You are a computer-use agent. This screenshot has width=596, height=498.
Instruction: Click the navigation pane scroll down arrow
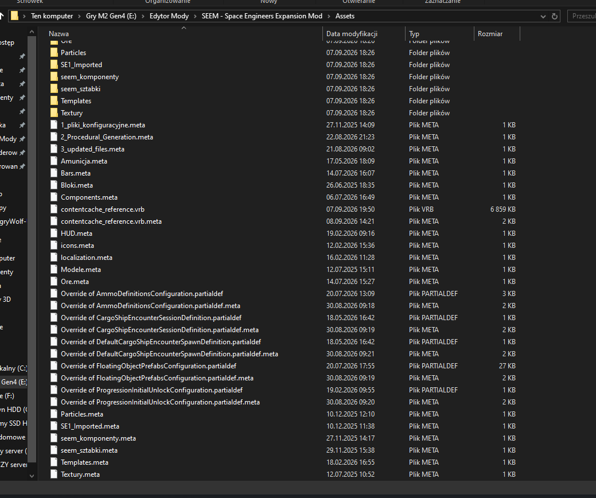32,476
